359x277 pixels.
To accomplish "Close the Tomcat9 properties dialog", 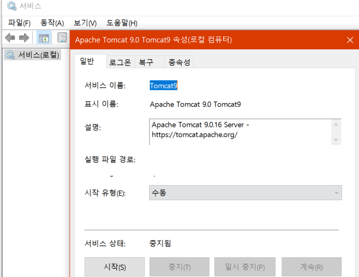I will pos(350,40).
